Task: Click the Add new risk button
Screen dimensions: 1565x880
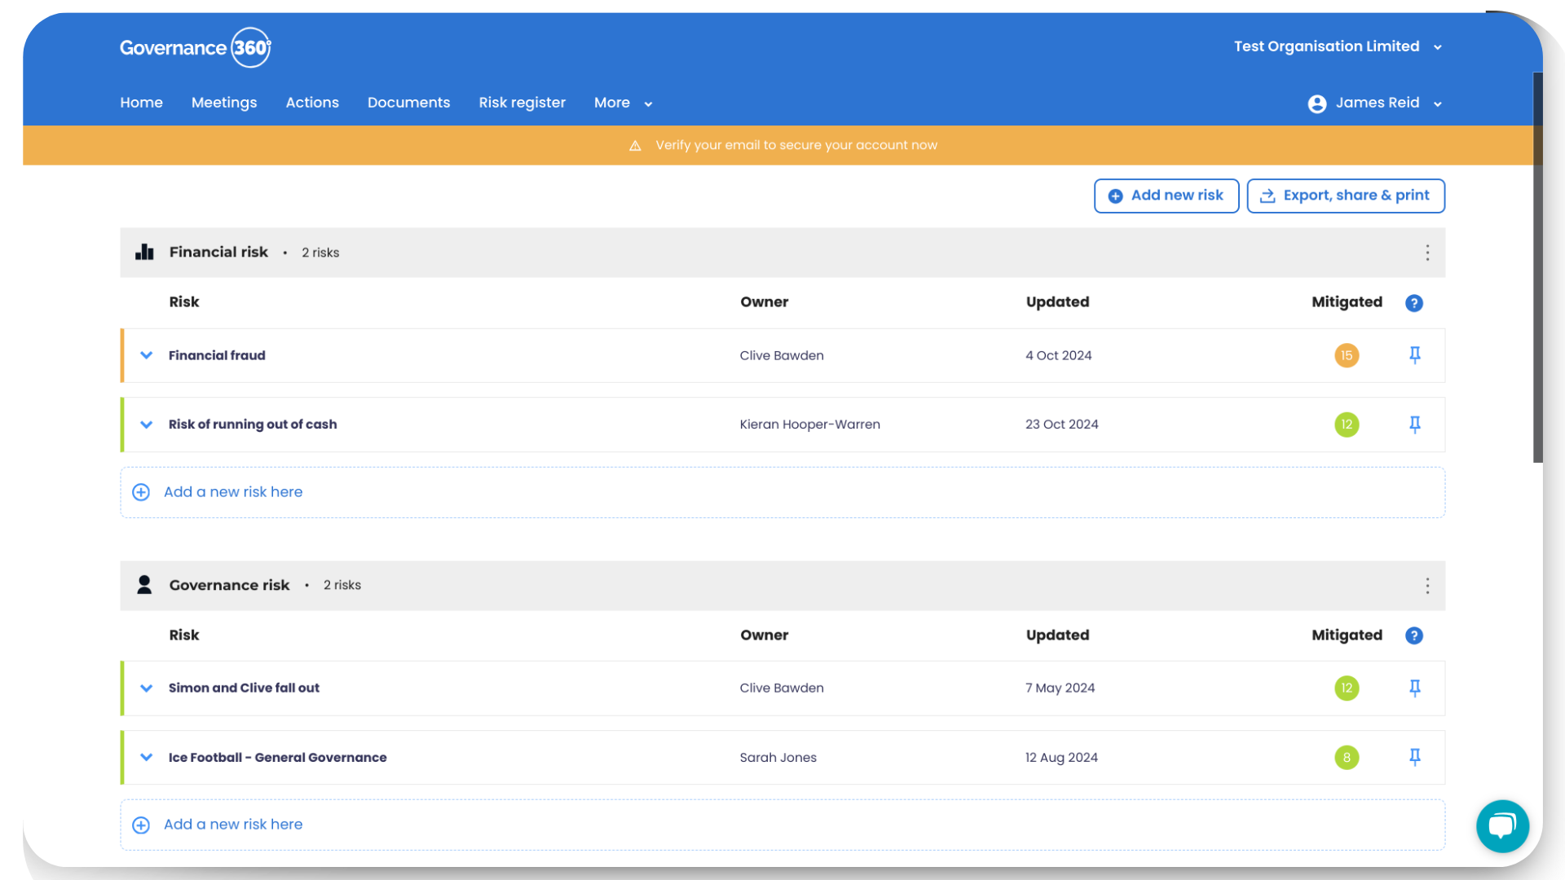Action: click(1166, 196)
